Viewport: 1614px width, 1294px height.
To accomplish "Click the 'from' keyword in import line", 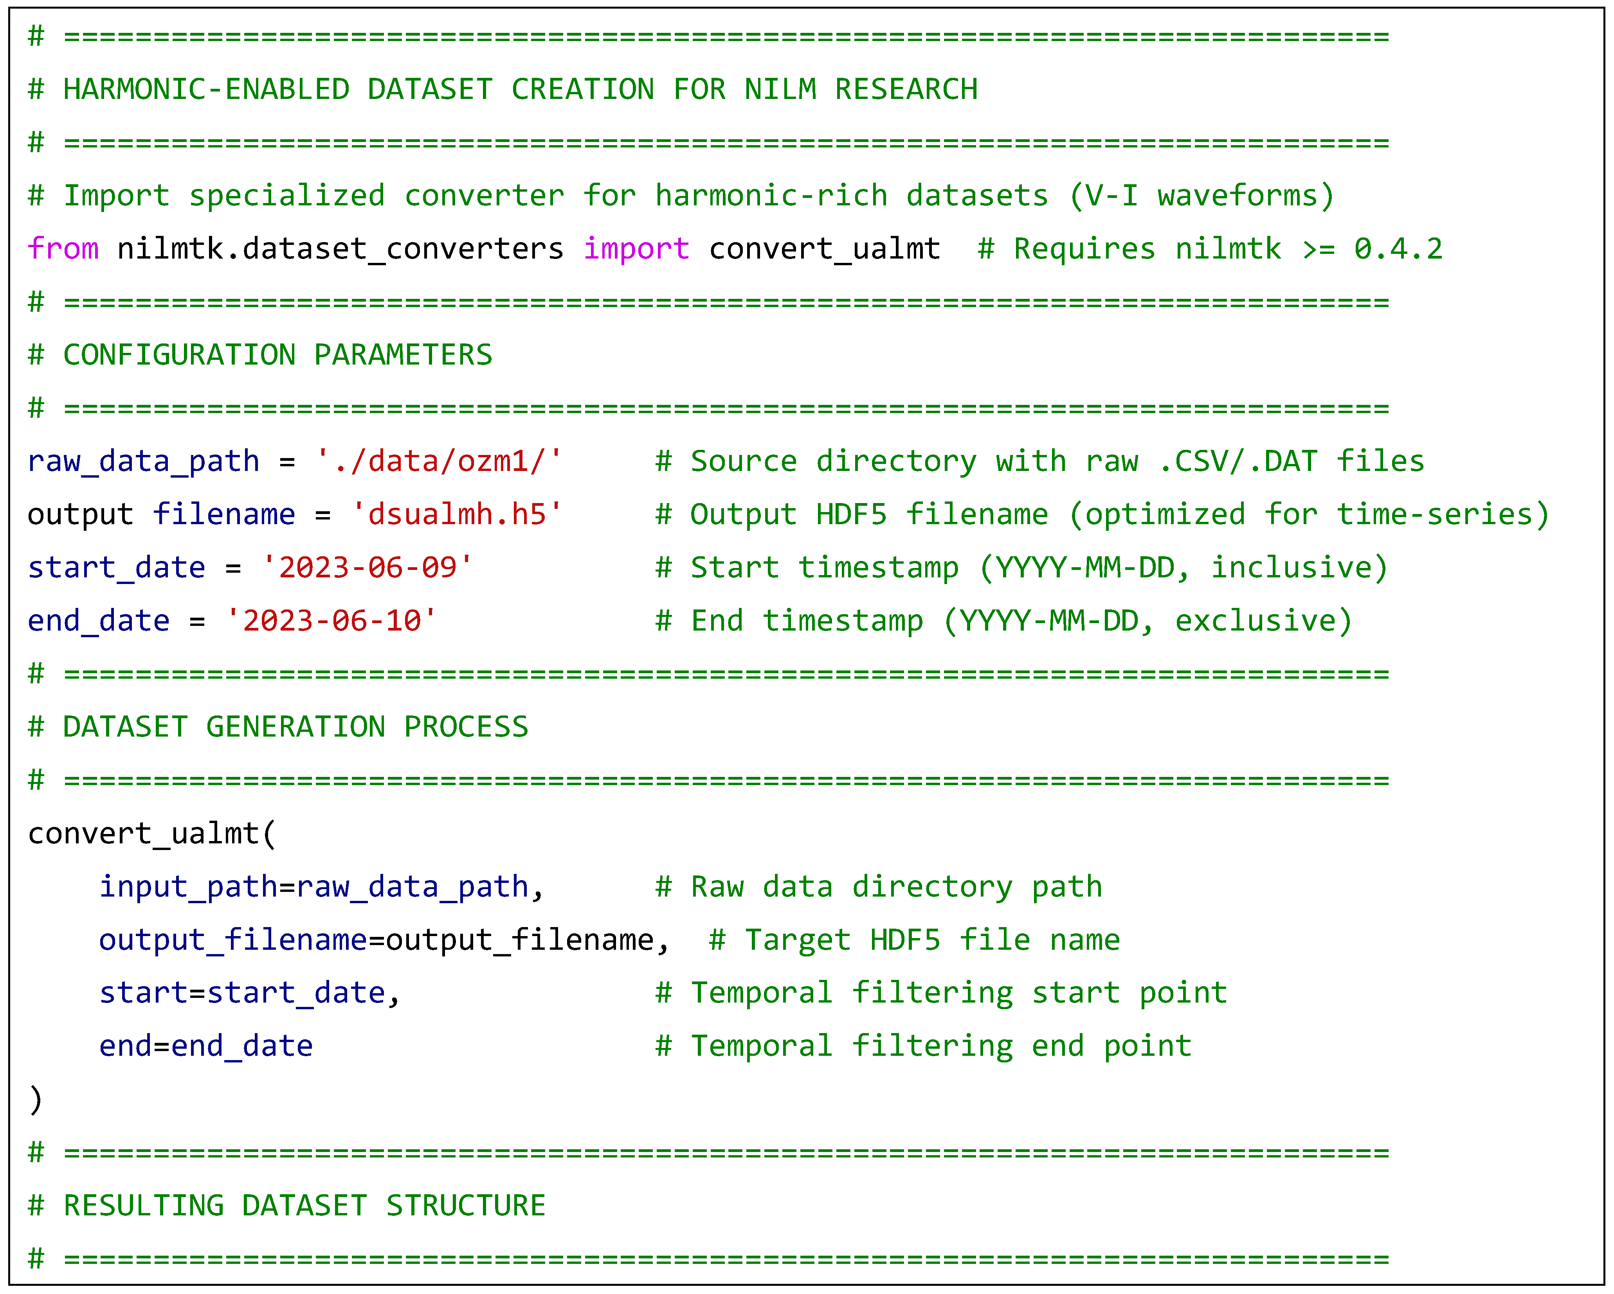I will (x=63, y=248).
